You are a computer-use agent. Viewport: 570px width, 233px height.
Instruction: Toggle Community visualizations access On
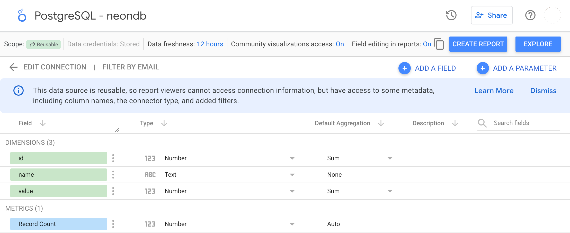[340, 44]
